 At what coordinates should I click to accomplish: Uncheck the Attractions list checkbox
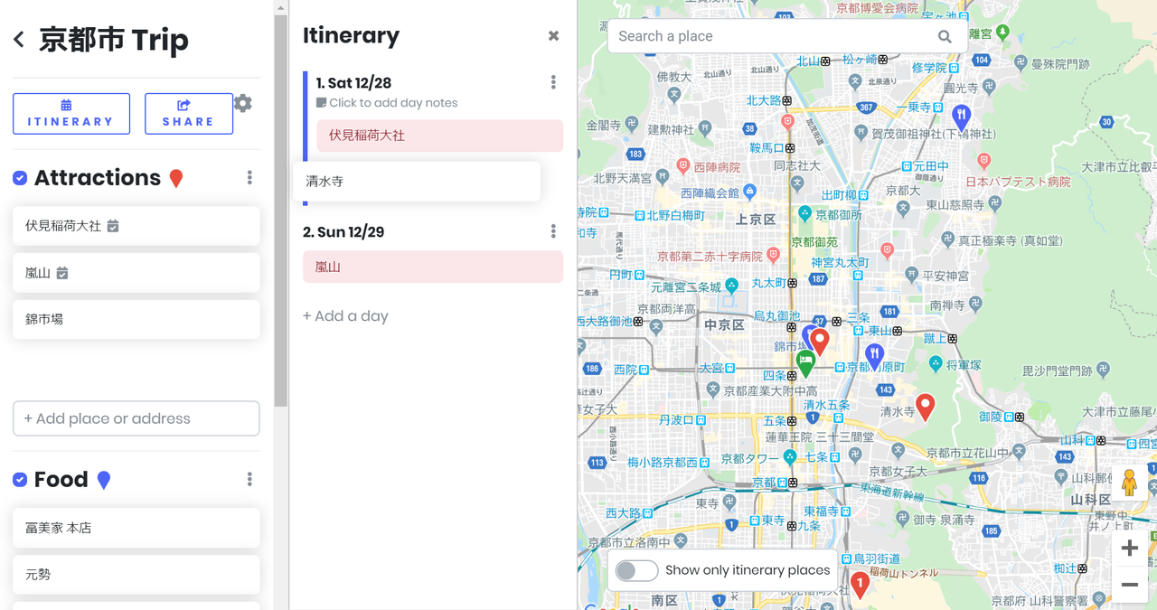[20, 178]
